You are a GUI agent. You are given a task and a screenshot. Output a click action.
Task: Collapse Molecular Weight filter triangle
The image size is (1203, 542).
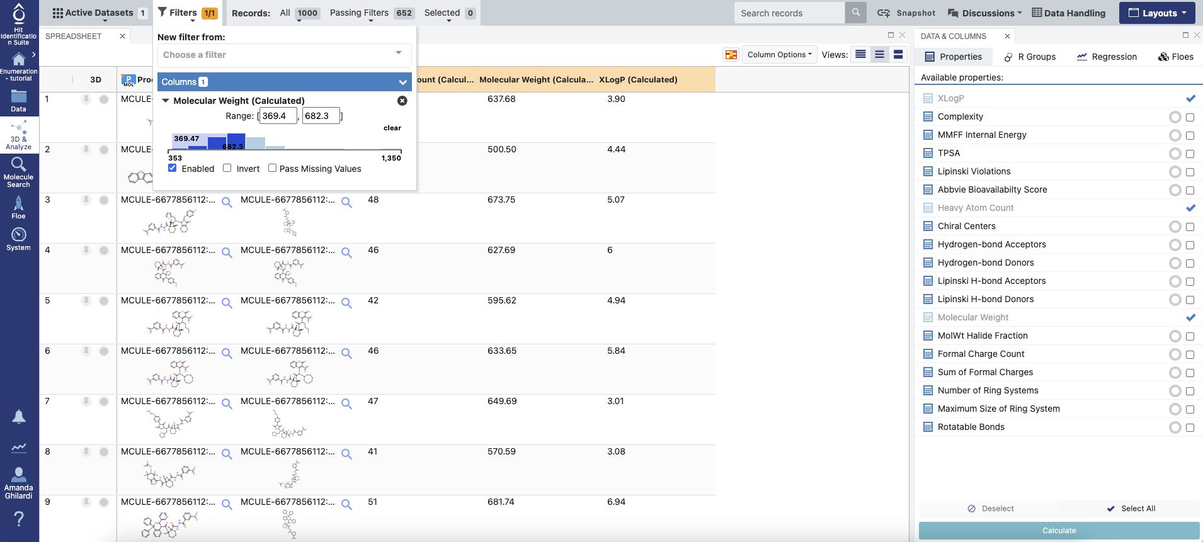166,101
